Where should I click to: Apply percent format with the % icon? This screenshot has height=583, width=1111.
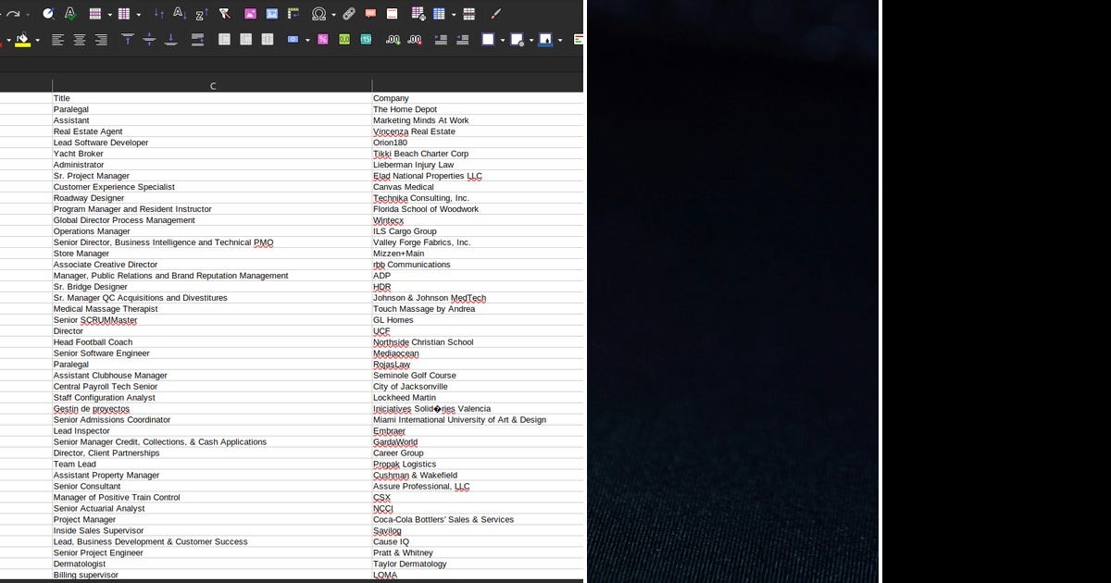321,40
